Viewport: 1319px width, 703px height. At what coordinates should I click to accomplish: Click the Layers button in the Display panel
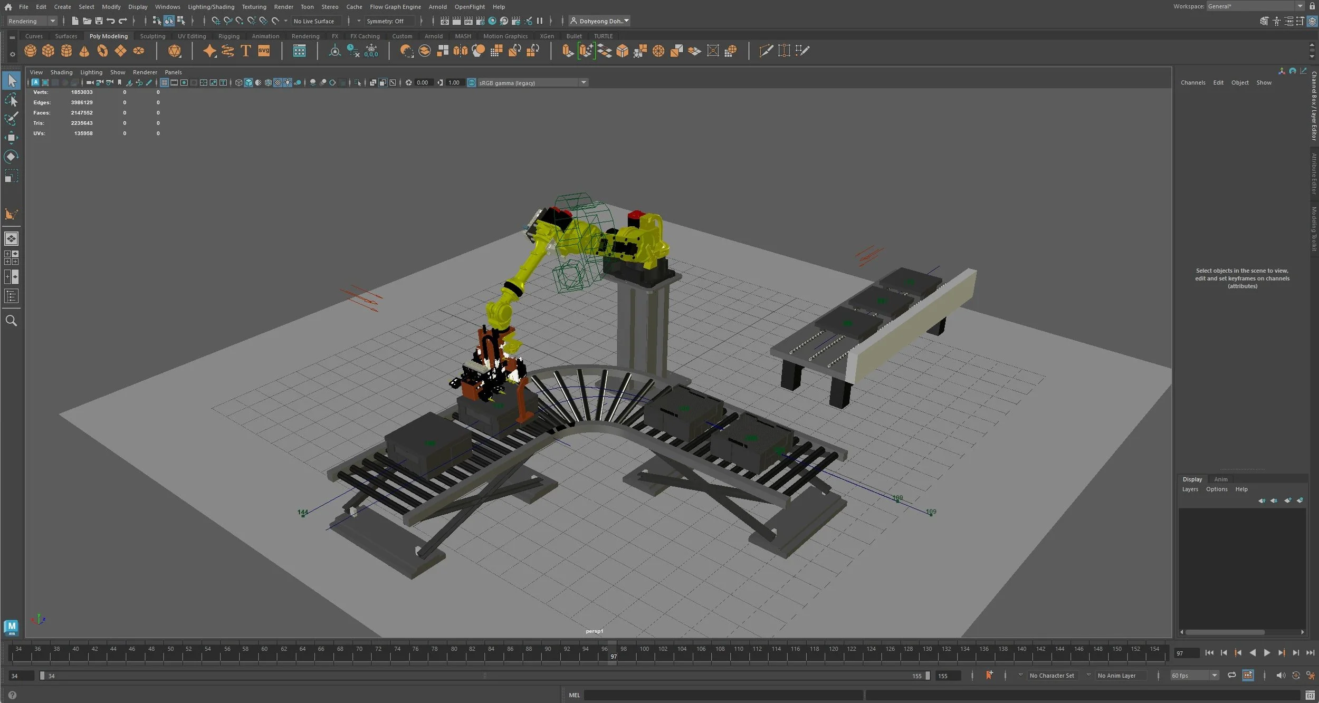[x=1190, y=489]
